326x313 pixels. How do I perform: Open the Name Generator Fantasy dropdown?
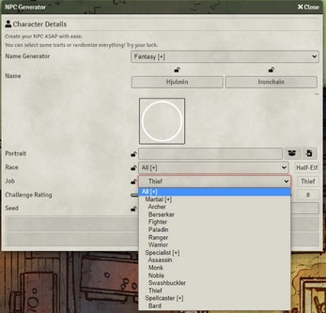[x=225, y=57]
